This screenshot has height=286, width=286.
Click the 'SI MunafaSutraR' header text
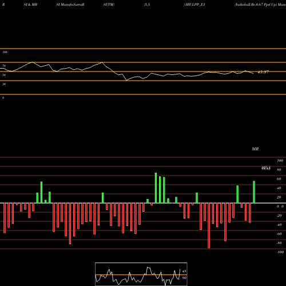coord(70,5)
